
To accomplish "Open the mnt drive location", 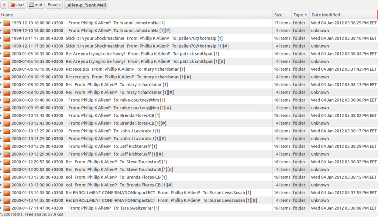I will coord(35,5).
